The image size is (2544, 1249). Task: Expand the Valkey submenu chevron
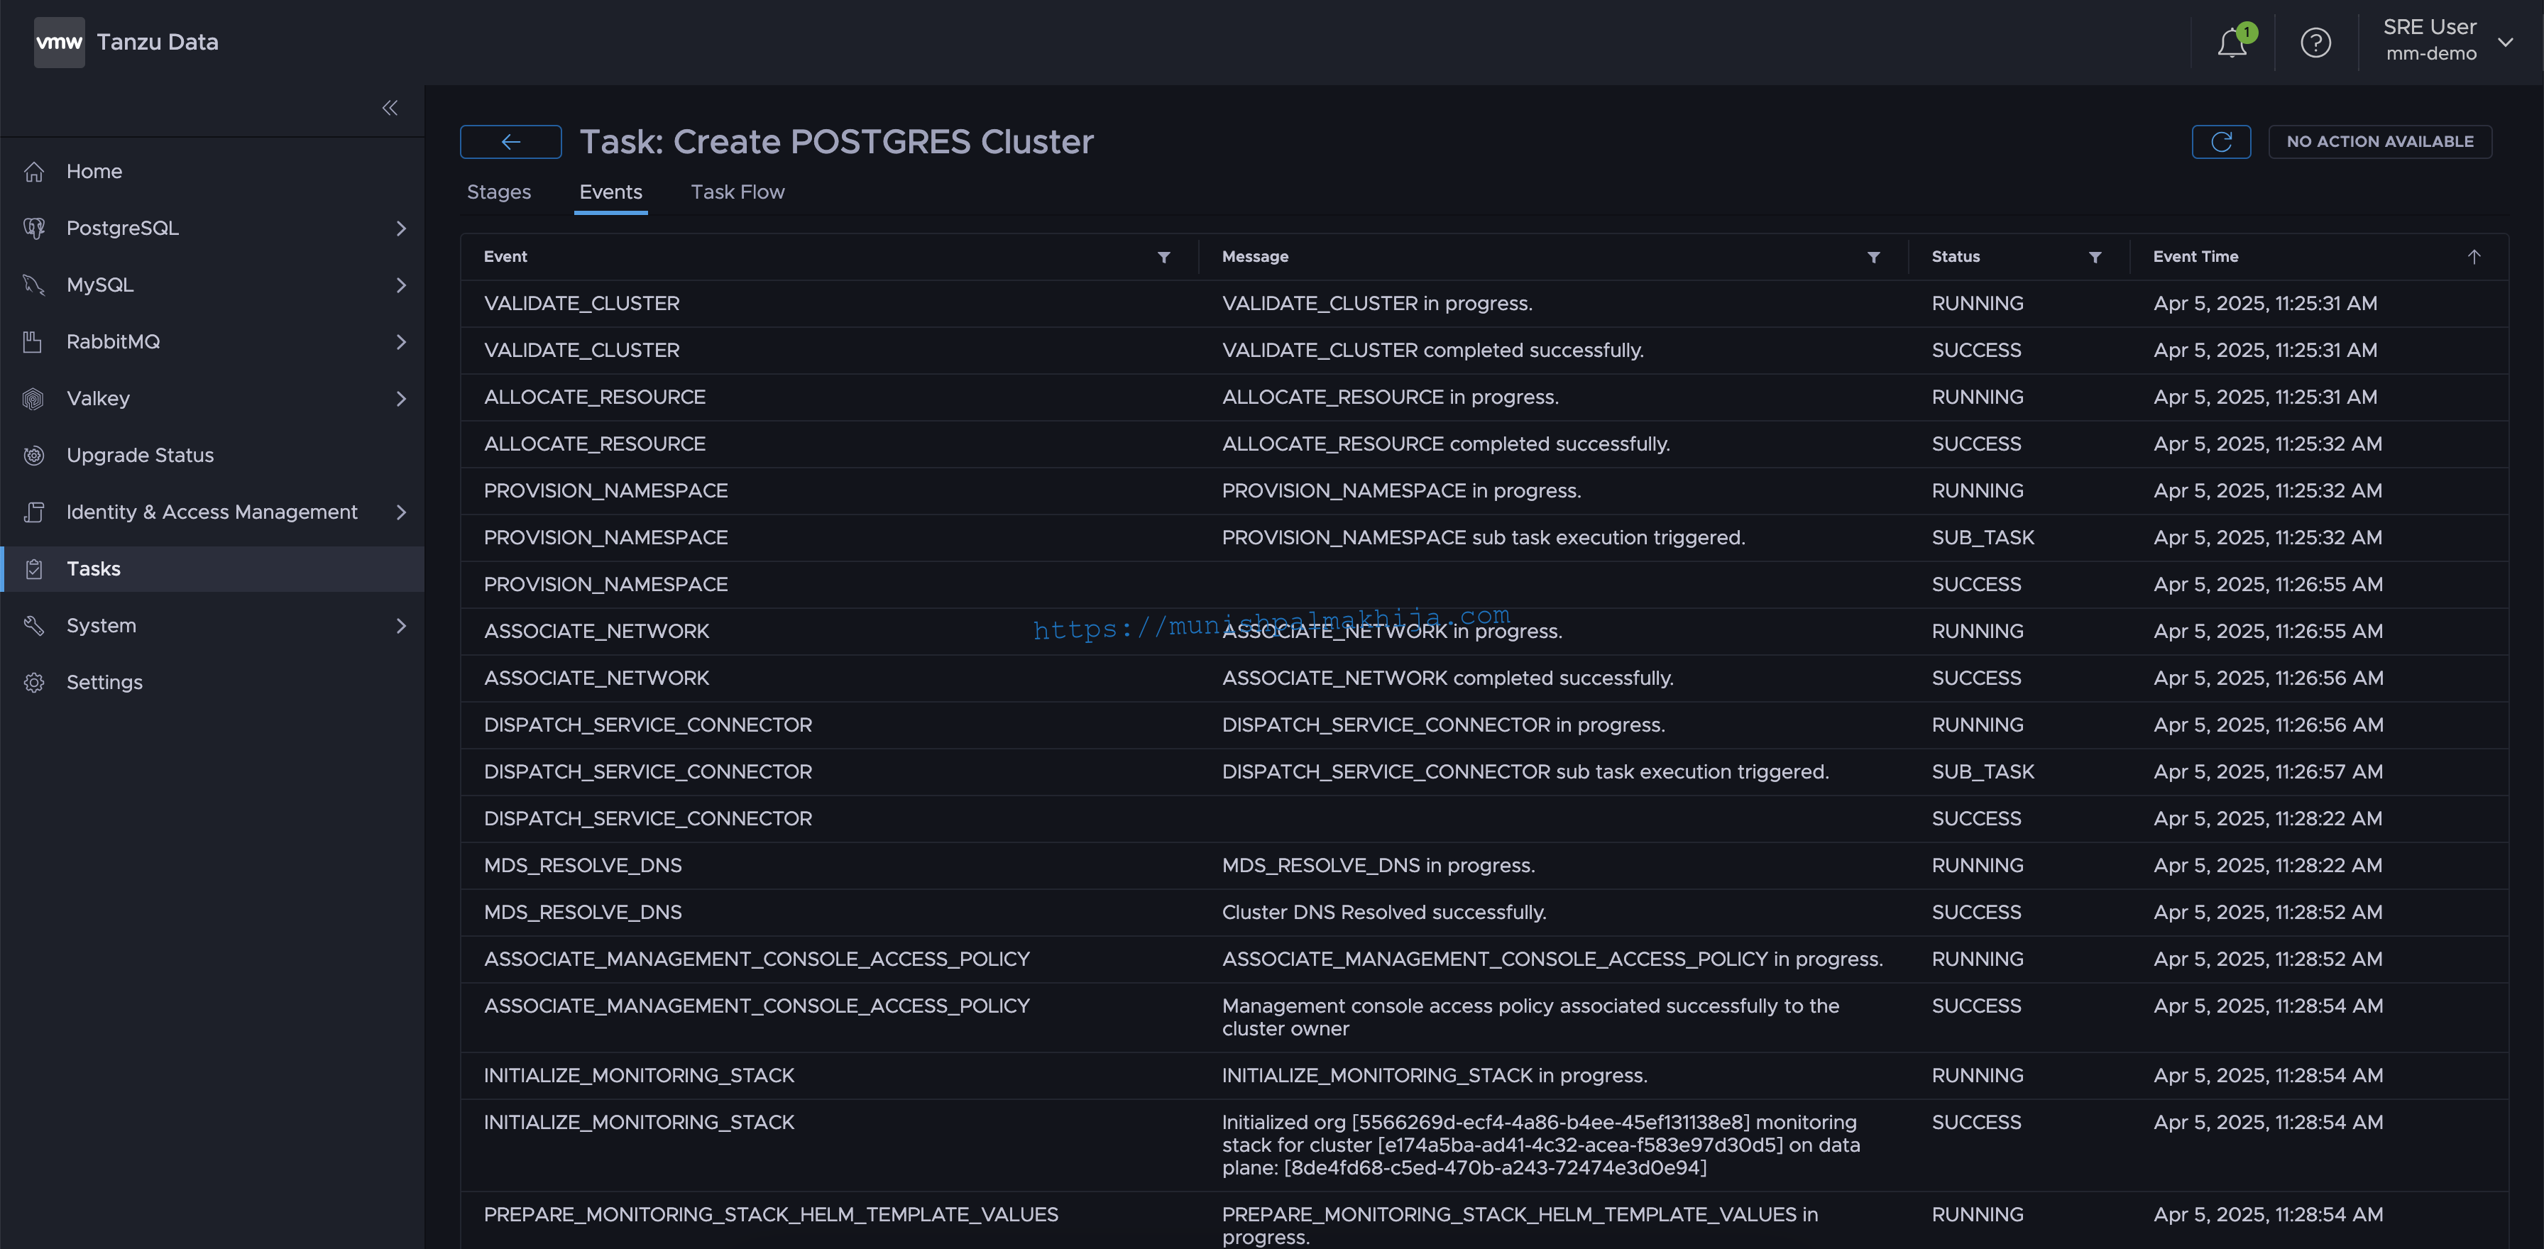(401, 399)
